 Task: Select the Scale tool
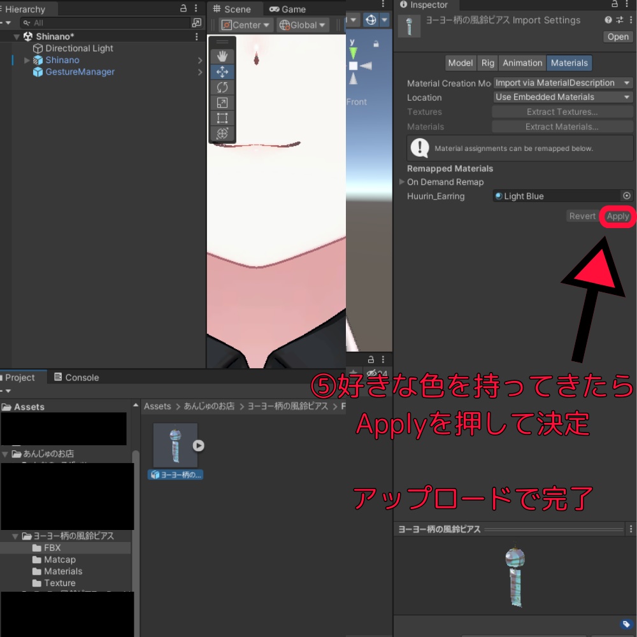(222, 103)
